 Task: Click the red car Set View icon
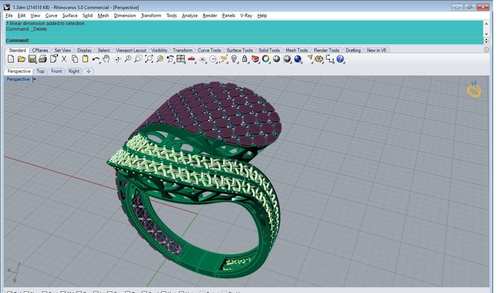[x=192, y=59]
